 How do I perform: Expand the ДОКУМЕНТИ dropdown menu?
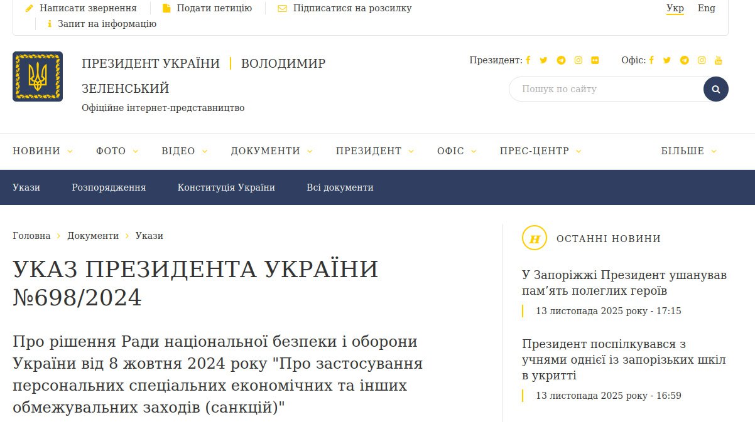click(266, 150)
